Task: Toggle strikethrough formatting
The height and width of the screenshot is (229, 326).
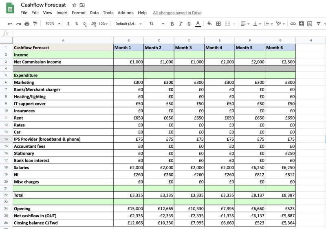Action: point(189,24)
